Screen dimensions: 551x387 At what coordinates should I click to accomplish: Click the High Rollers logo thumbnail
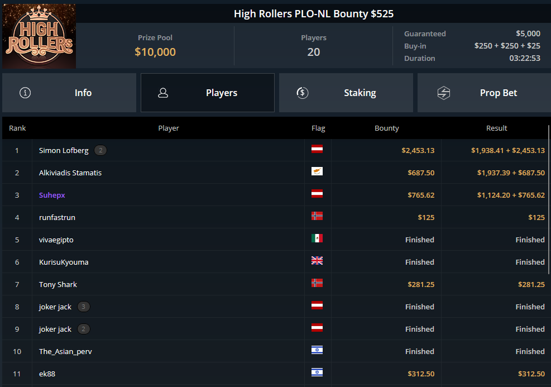(39, 36)
